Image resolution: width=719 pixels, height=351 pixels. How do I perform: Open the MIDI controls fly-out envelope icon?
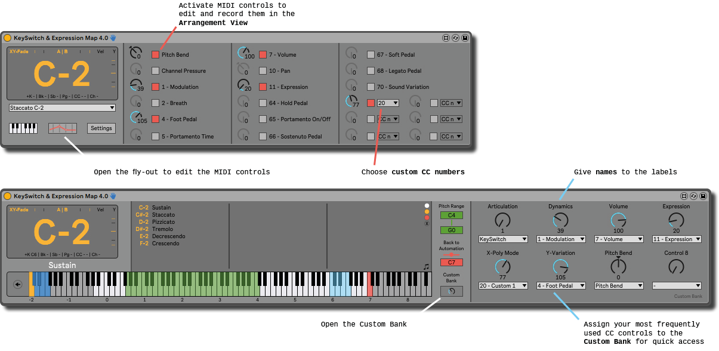click(x=63, y=128)
